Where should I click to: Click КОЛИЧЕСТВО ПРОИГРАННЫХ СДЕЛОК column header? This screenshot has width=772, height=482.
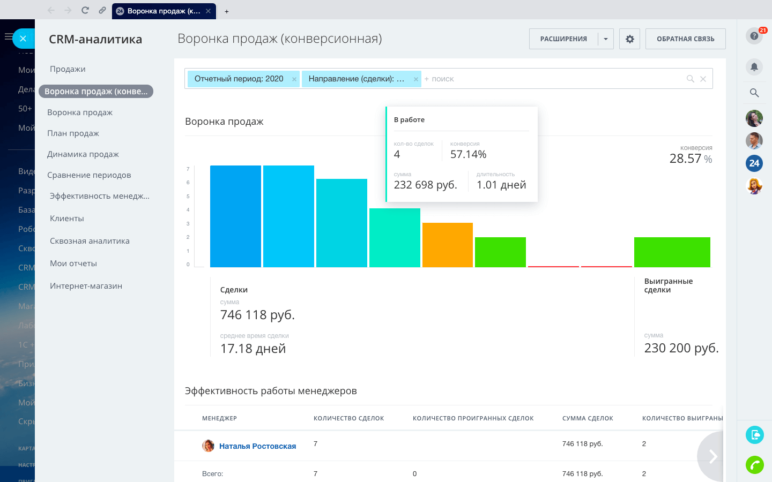(x=473, y=418)
